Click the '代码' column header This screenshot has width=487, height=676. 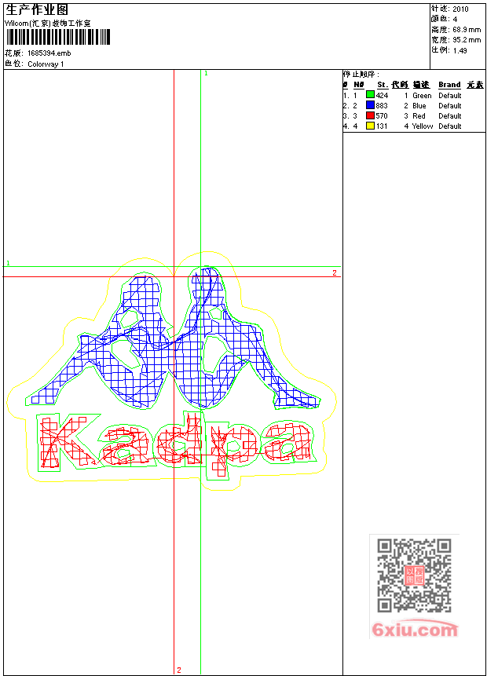(x=400, y=85)
